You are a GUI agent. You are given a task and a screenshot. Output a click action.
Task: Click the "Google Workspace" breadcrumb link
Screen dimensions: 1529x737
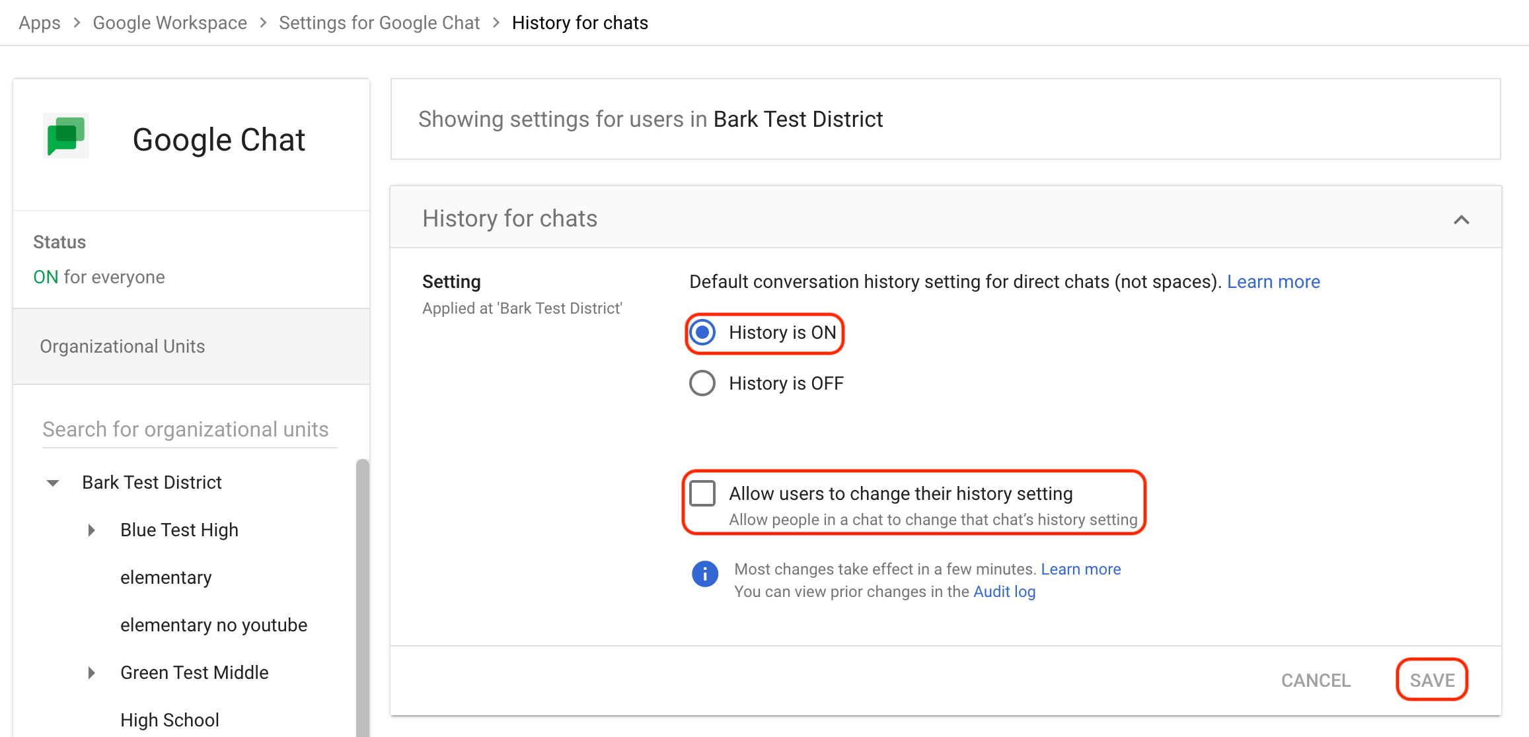click(169, 22)
